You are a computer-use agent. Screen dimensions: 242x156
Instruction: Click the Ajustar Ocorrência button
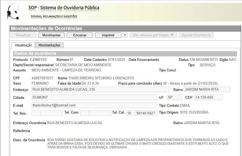196,35
